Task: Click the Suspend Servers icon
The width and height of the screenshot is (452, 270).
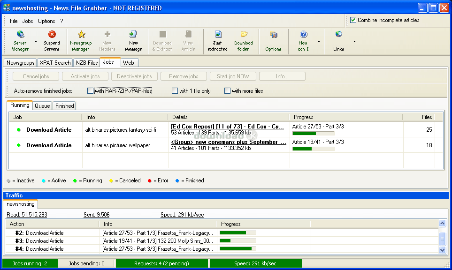Action: coord(52,35)
